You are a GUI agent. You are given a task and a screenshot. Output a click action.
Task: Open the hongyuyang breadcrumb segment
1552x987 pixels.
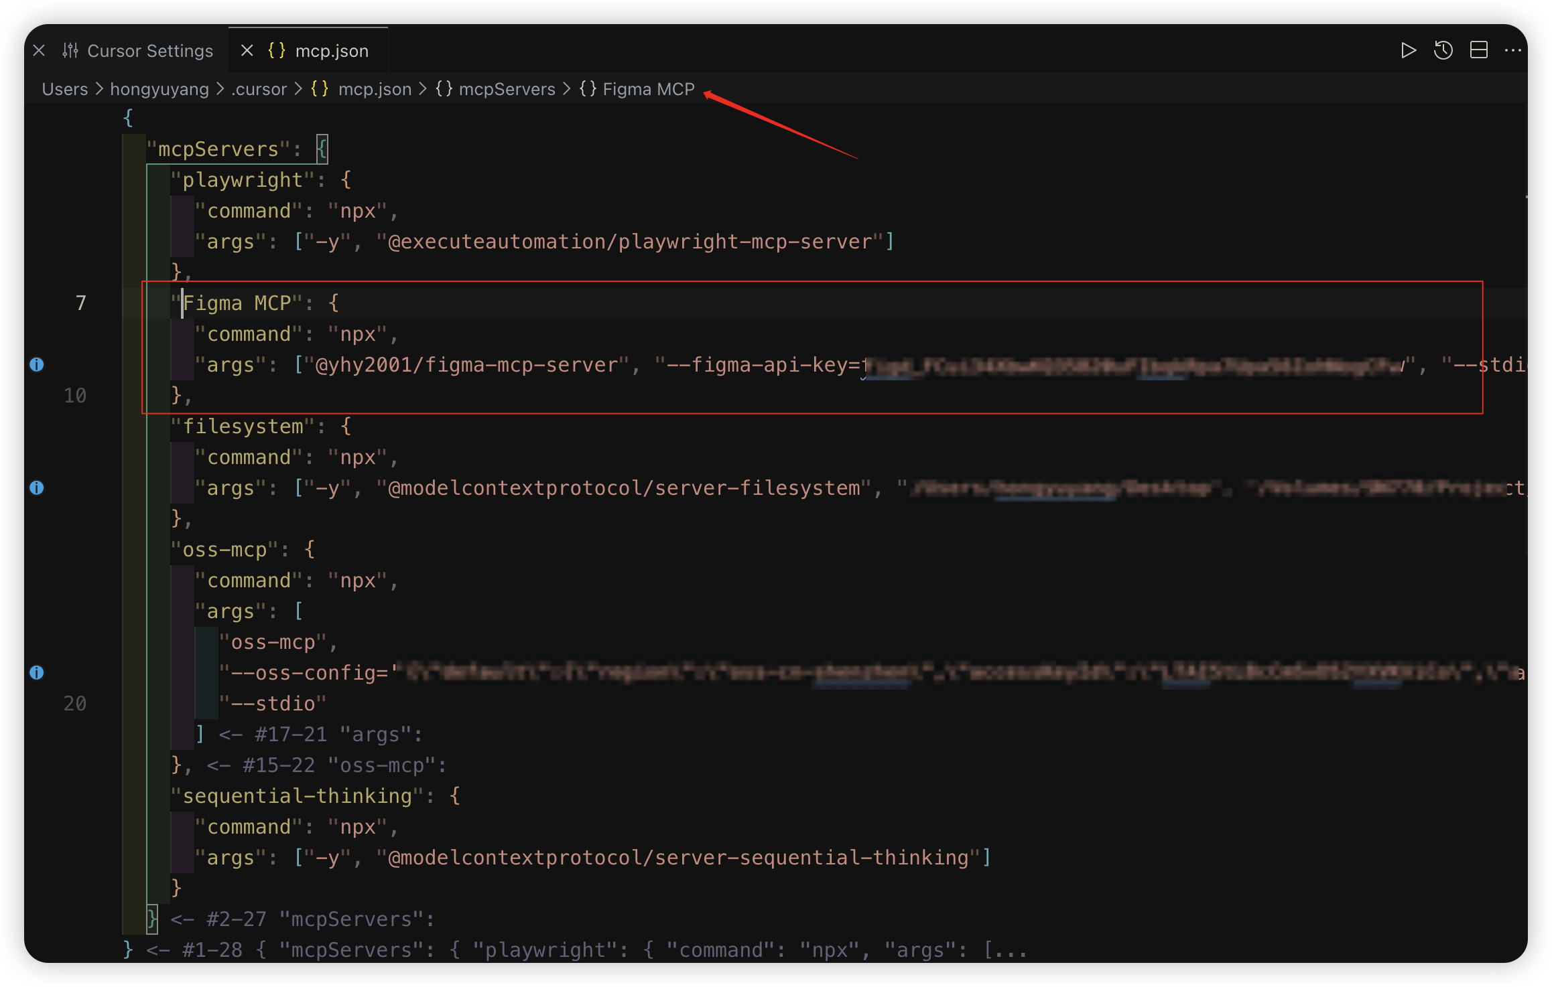point(159,89)
